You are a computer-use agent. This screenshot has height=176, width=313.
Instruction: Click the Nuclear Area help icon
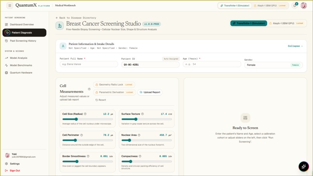click(139, 135)
